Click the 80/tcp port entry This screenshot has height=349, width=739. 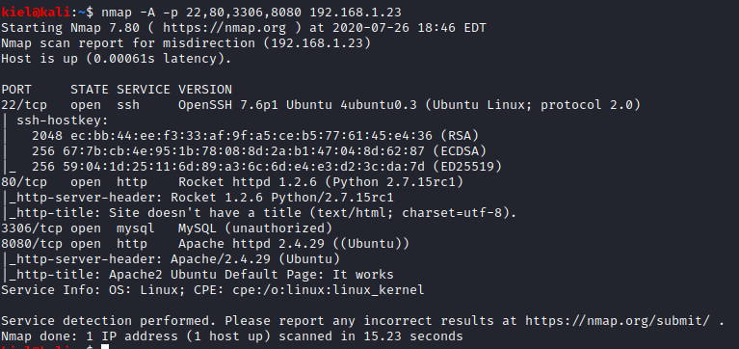point(24,181)
